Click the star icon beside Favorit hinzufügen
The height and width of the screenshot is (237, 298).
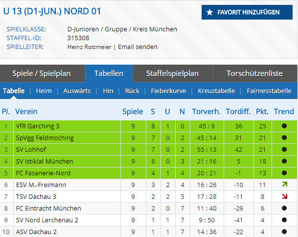(210, 12)
